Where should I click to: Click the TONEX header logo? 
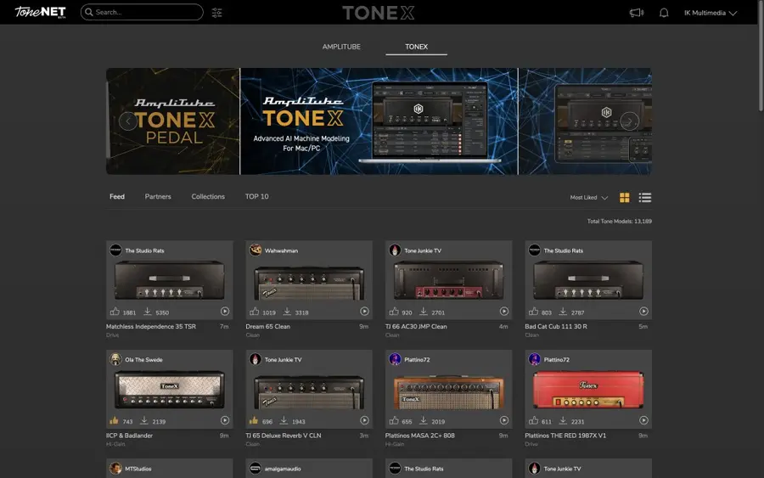pyautogui.click(x=379, y=13)
